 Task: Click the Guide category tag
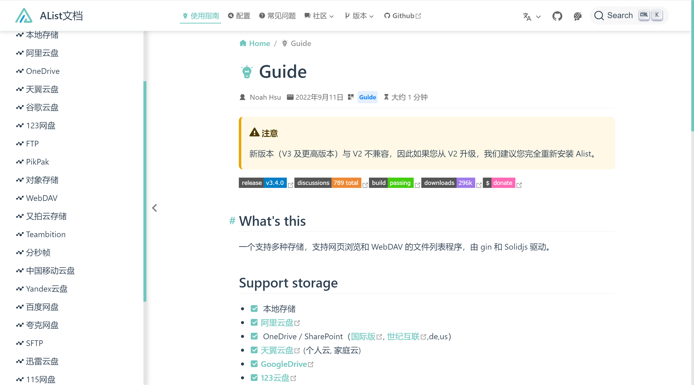pyautogui.click(x=367, y=97)
